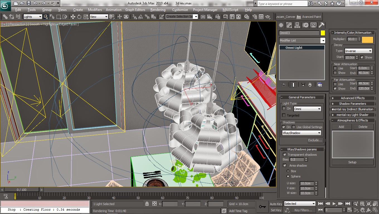Expand the Advanced Effects rollout

pyautogui.click(x=353, y=98)
